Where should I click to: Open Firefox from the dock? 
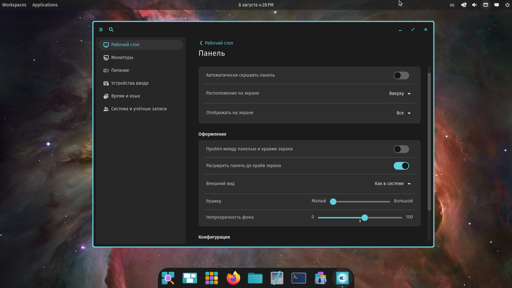click(233, 278)
